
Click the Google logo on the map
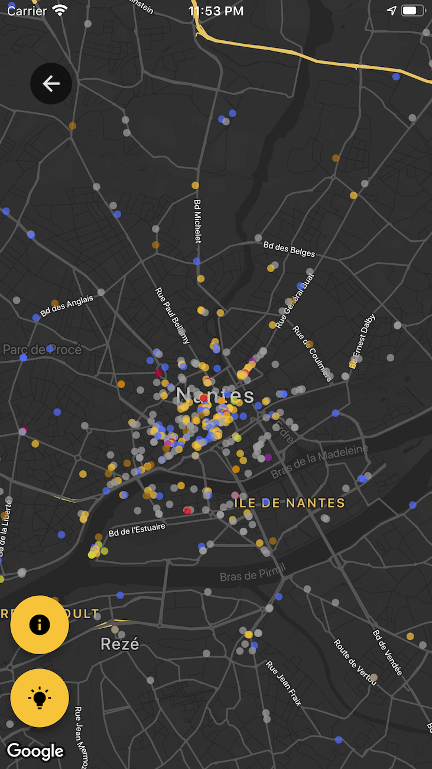click(x=35, y=751)
